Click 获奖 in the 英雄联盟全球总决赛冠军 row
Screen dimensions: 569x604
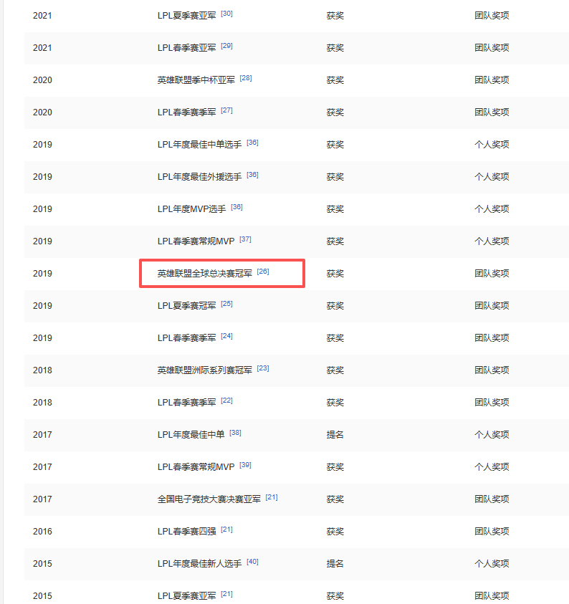point(335,274)
